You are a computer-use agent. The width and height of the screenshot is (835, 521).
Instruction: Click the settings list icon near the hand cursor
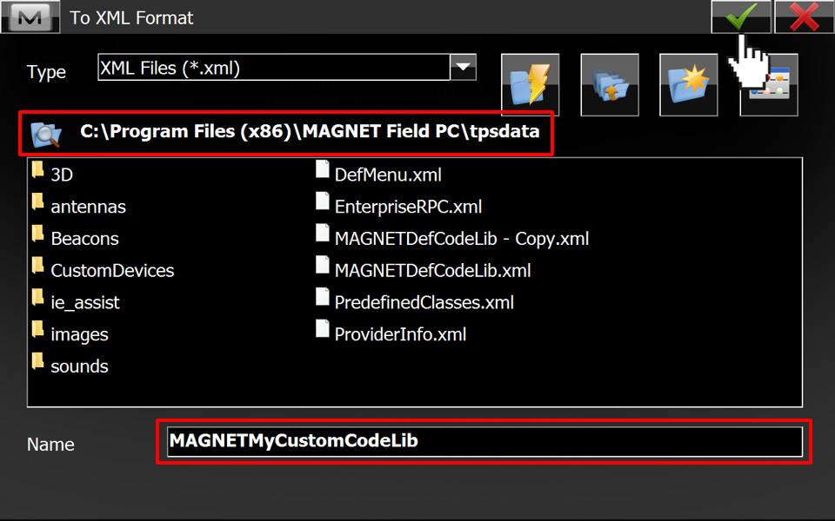[768, 84]
